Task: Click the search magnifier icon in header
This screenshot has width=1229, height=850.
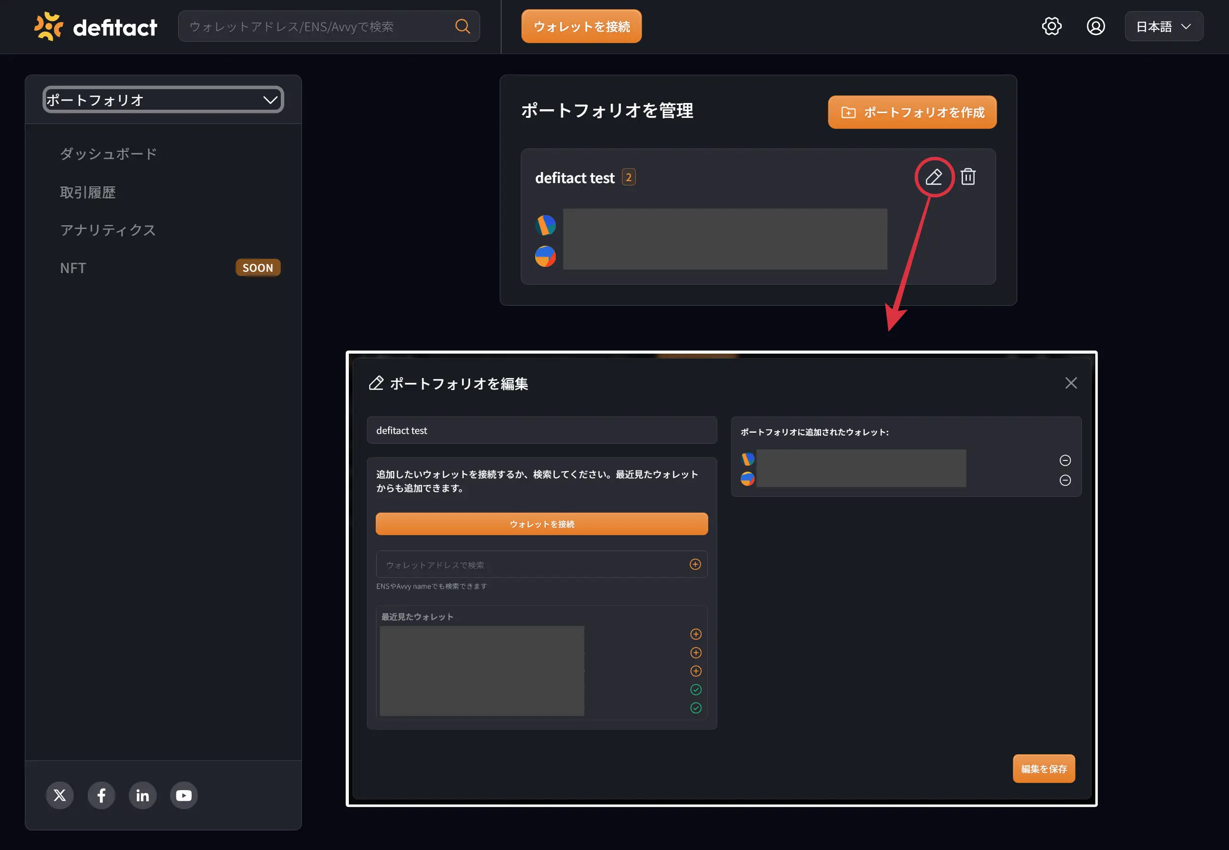Action: point(462,26)
